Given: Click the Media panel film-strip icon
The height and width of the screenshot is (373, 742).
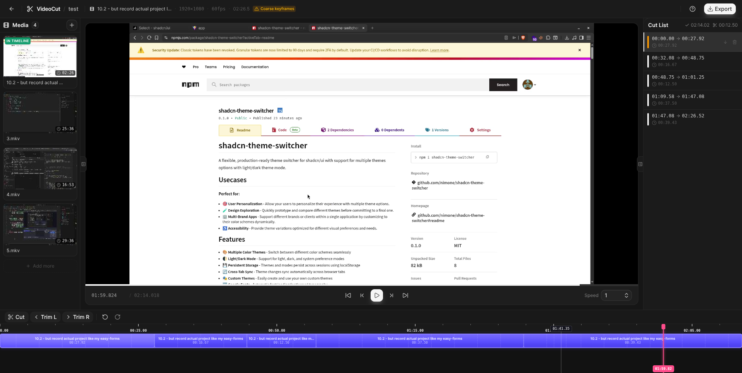Looking at the screenshot, I should 6,25.
